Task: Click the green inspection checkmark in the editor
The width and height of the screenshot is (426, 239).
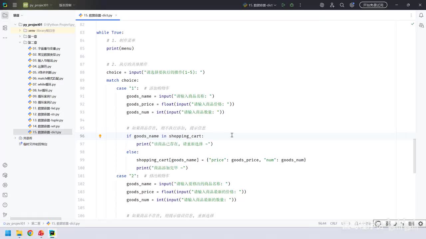Action: pyautogui.click(x=412, y=24)
